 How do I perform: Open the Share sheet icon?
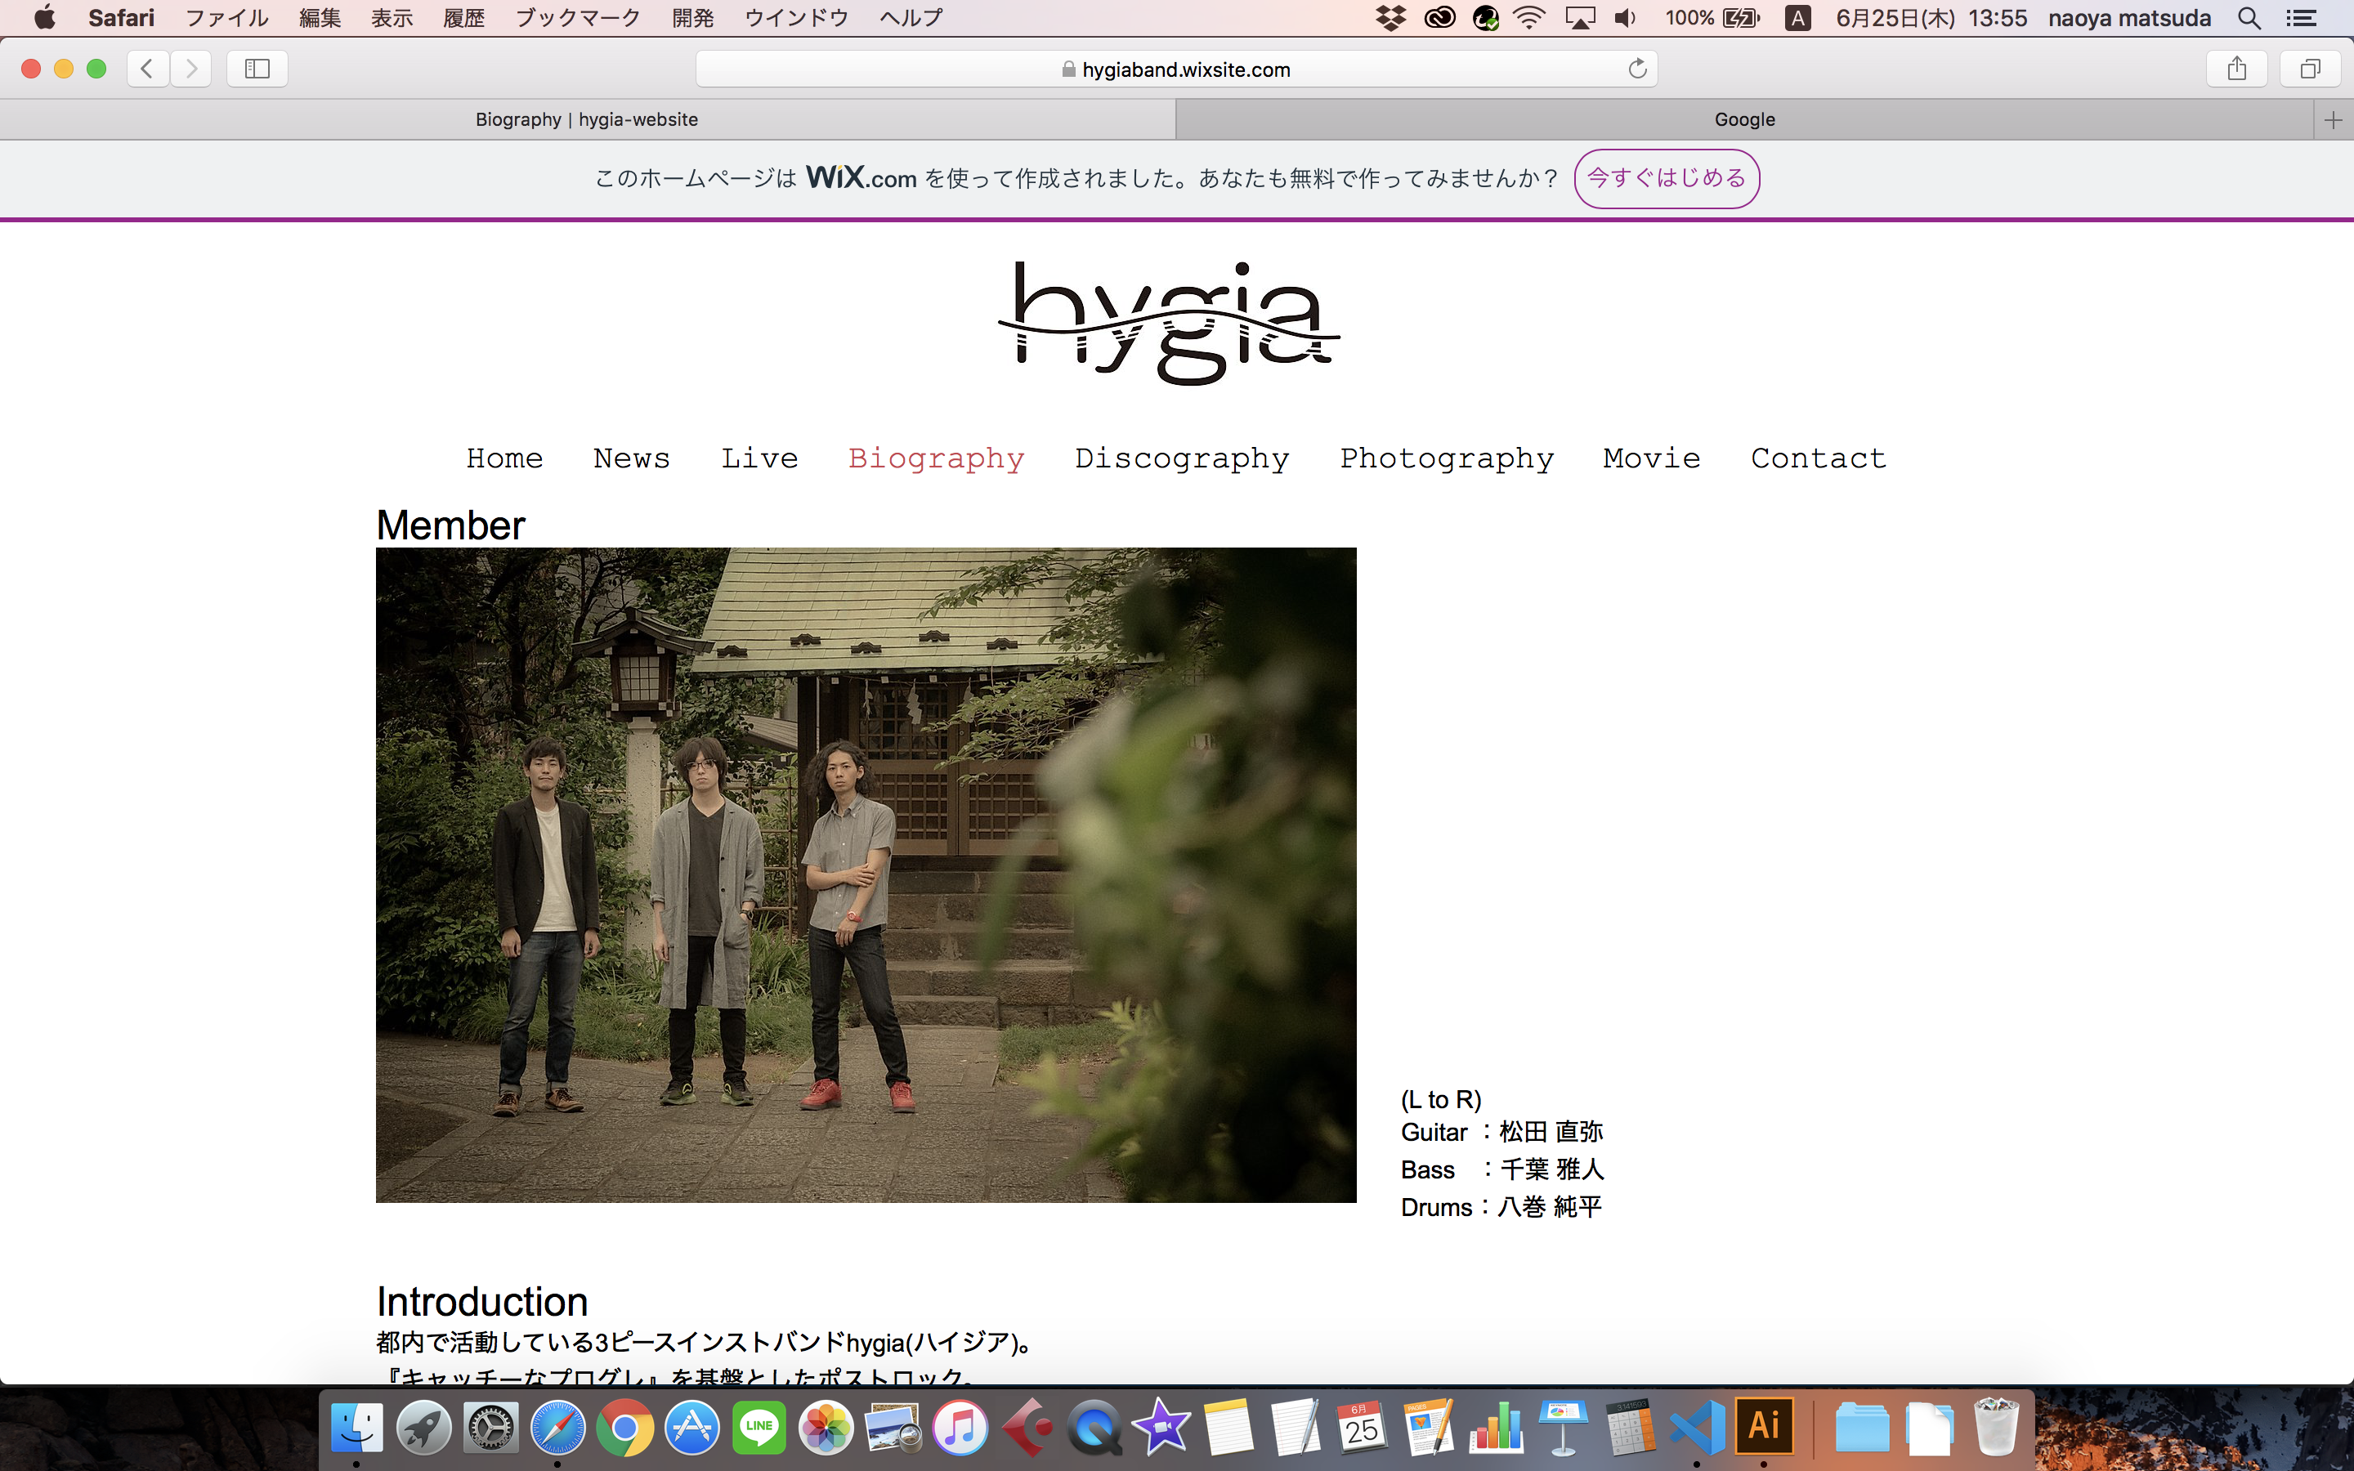point(2236,68)
